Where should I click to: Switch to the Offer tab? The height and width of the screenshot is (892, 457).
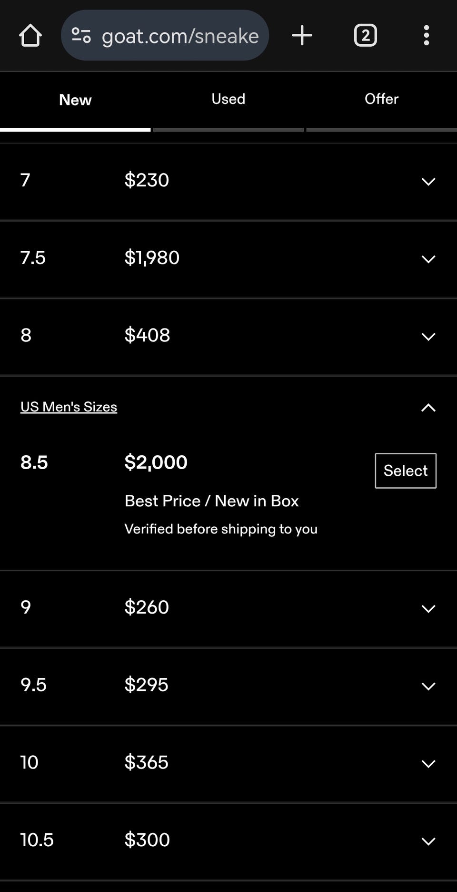pyautogui.click(x=381, y=99)
